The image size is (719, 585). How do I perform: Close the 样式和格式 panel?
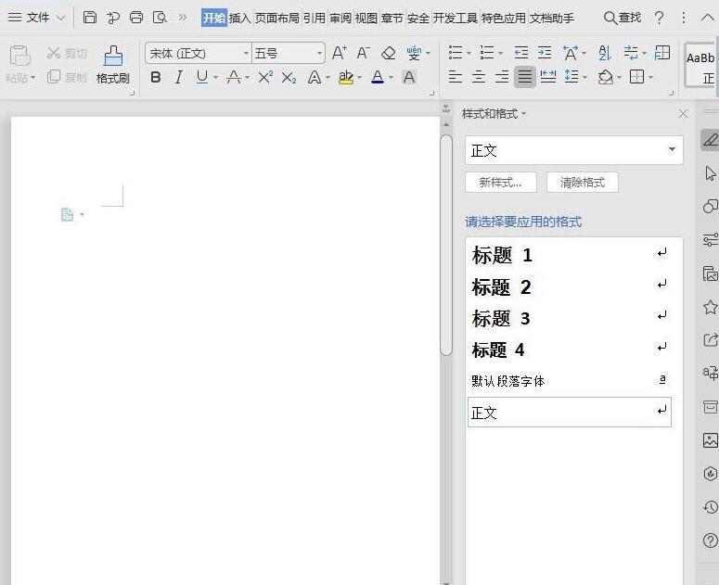pos(683,114)
